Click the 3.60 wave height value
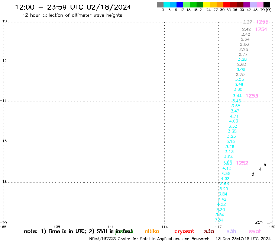 (x=238, y=89)
